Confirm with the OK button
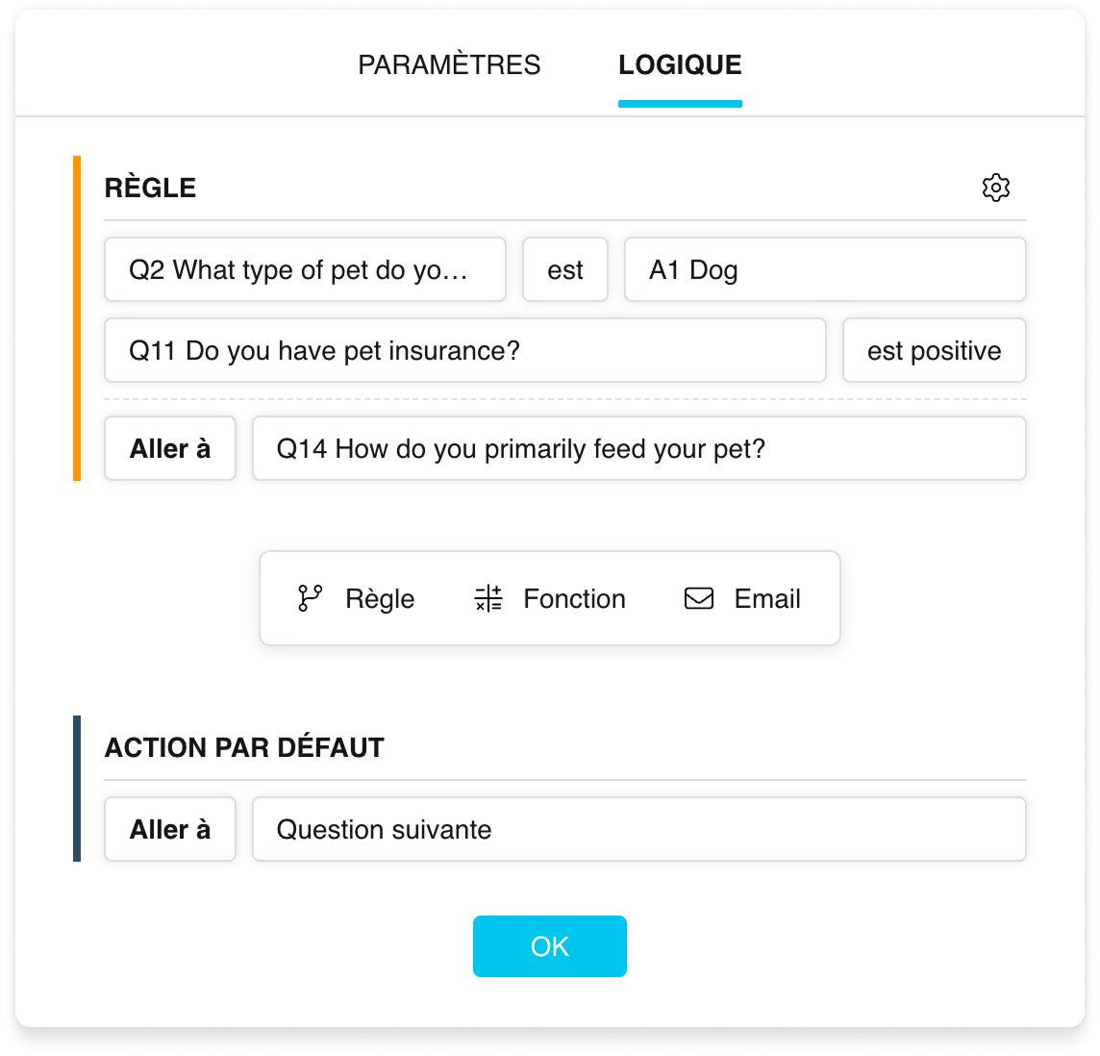Image resolution: width=1100 pixels, height=1056 pixels. click(550, 945)
